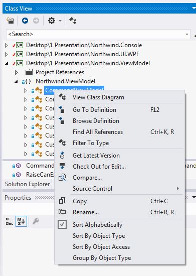Open Class View Settings gear icon
Viewport: 196px width, 276px height.
tap(52, 21)
